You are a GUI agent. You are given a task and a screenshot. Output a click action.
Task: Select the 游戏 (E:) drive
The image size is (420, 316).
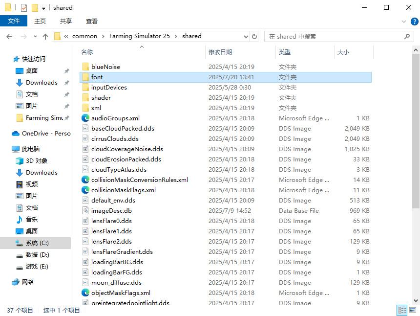tap(37, 267)
